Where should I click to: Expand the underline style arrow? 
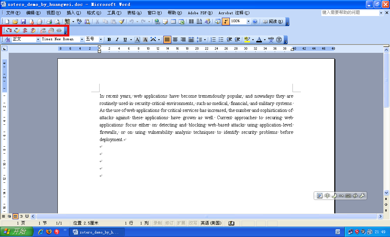(131, 40)
